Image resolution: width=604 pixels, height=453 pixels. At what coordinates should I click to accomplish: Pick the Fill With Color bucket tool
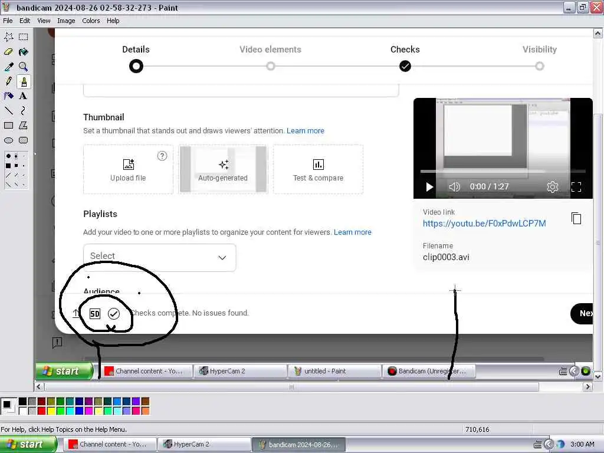(x=24, y=52)
